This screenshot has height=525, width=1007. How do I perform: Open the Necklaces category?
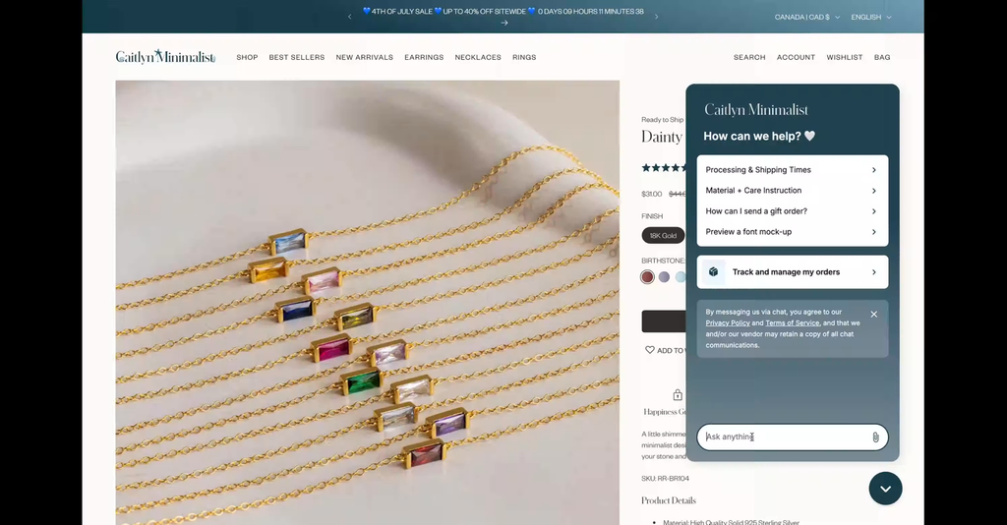tap(478, 57)
